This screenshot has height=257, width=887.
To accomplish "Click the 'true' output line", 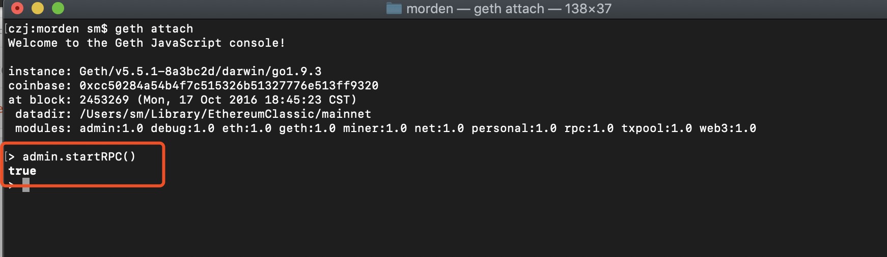I will [22, 171].
